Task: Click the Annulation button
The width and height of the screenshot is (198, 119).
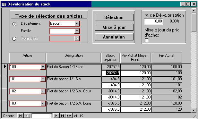Action: (x=114, y=37)
